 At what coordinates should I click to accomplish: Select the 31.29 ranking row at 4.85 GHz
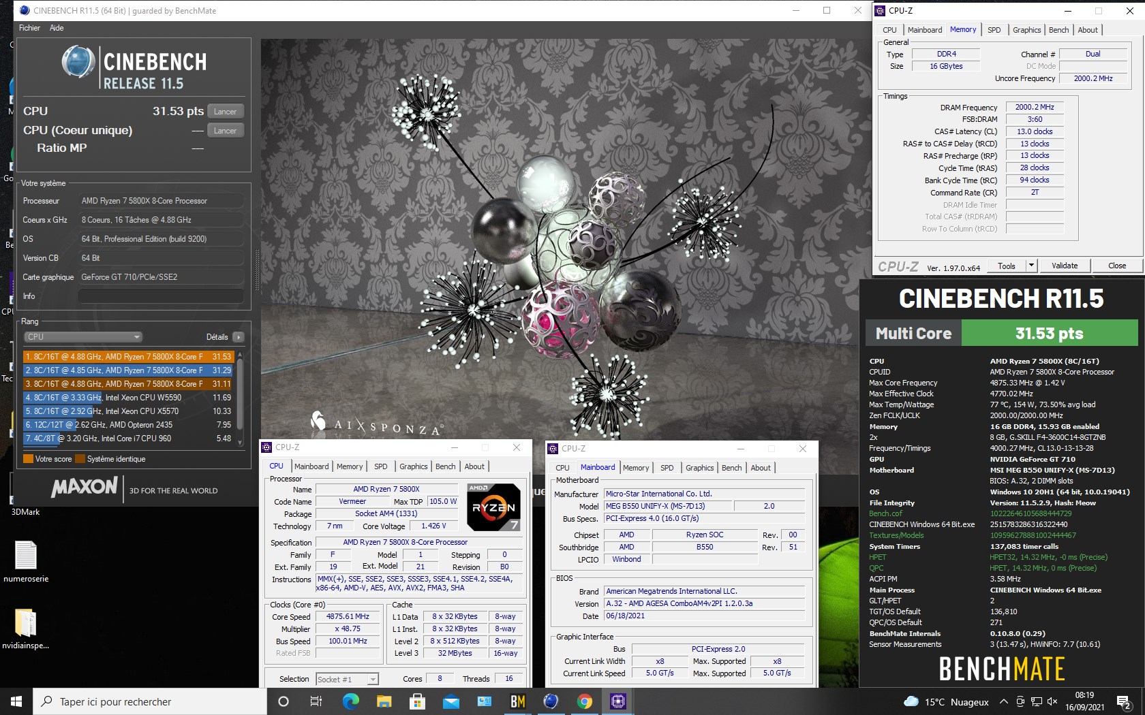point(128,370)
